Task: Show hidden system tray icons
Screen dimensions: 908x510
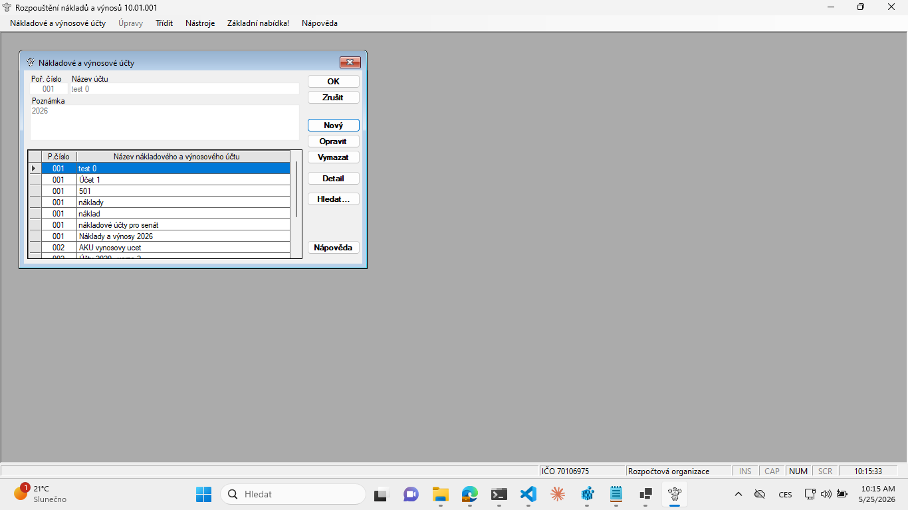Action: pyautogui.click(x=738, y=494)
